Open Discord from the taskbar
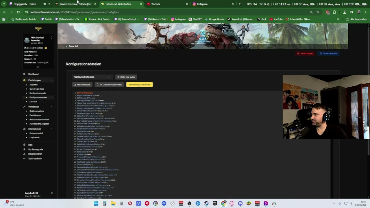 pos(240,203)
